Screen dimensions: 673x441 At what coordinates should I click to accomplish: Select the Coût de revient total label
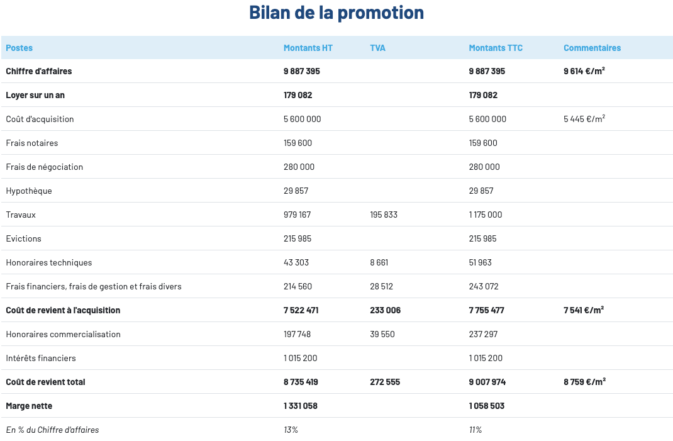click(x=45, y=382)
